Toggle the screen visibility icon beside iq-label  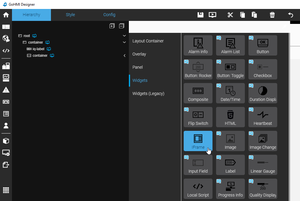[49, 49]
